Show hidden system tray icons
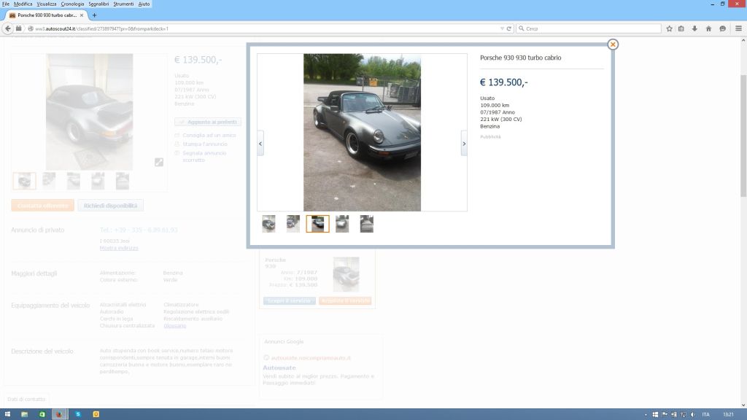The width and height of the screenshot is (747, 420). [x=646, y=415]
